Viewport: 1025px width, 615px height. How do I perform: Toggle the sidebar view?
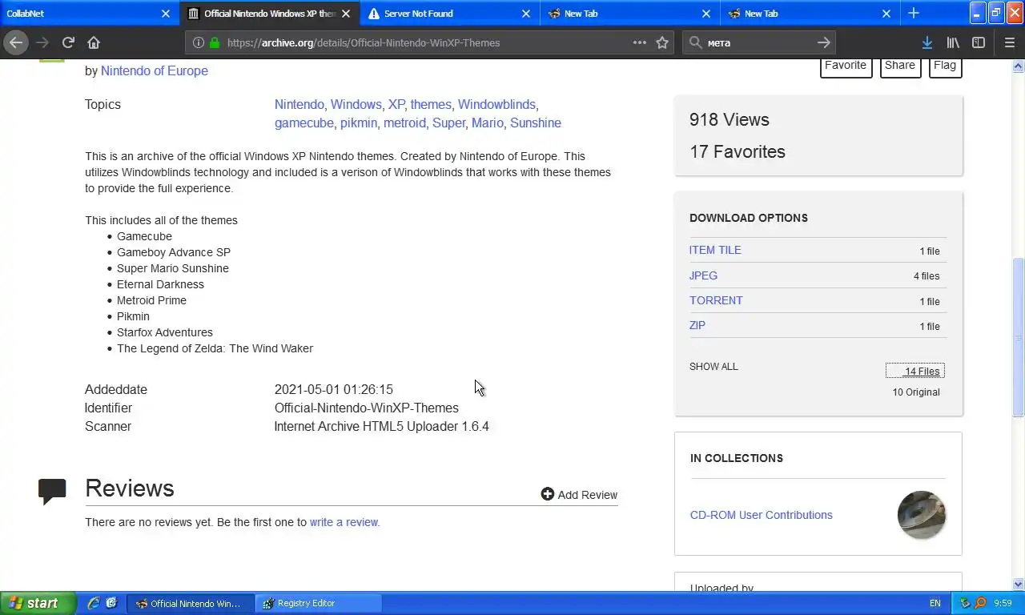click(979, 42)
